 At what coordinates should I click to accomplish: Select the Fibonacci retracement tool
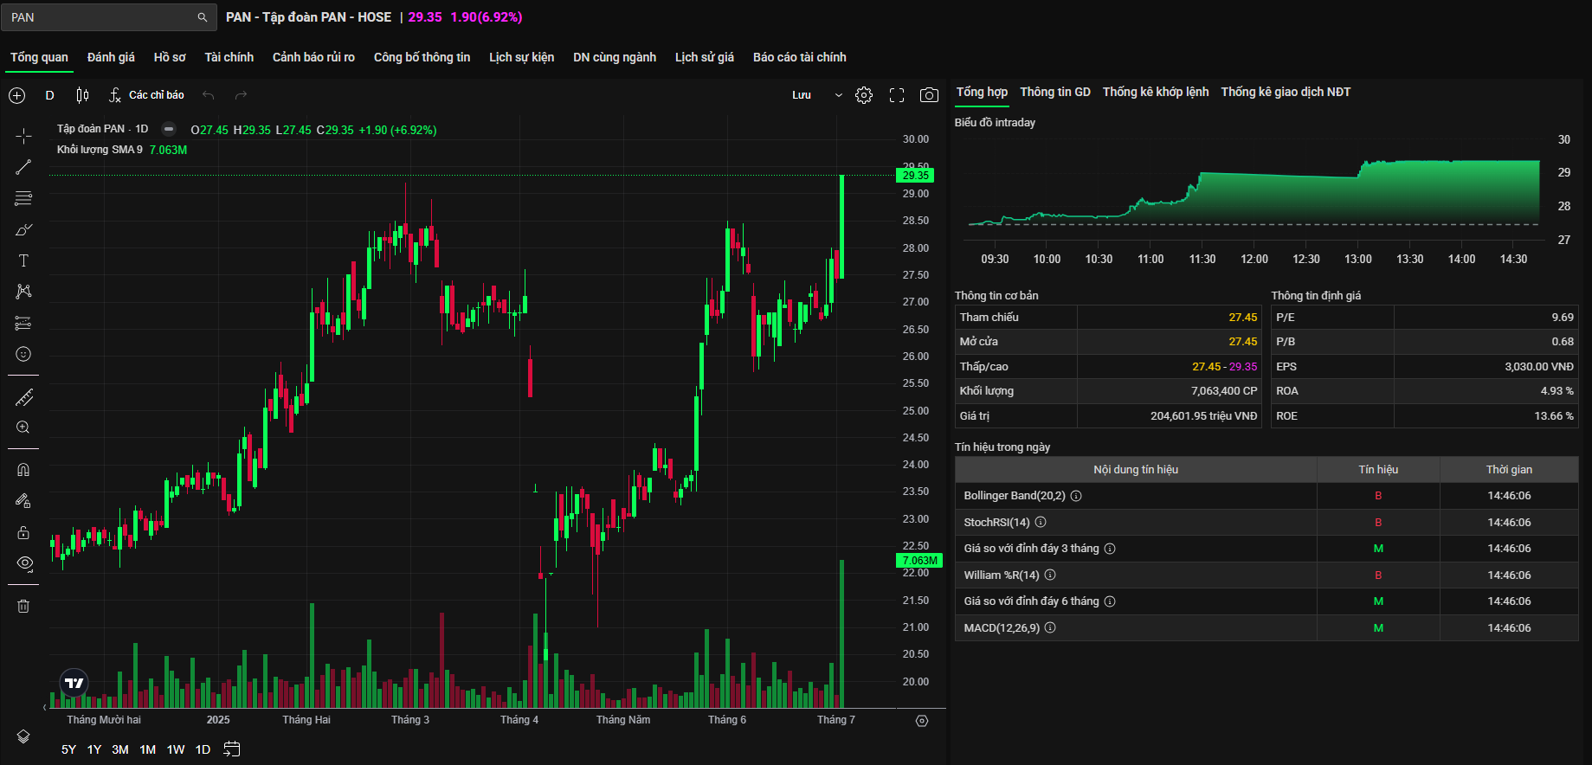tap(23, 198)
